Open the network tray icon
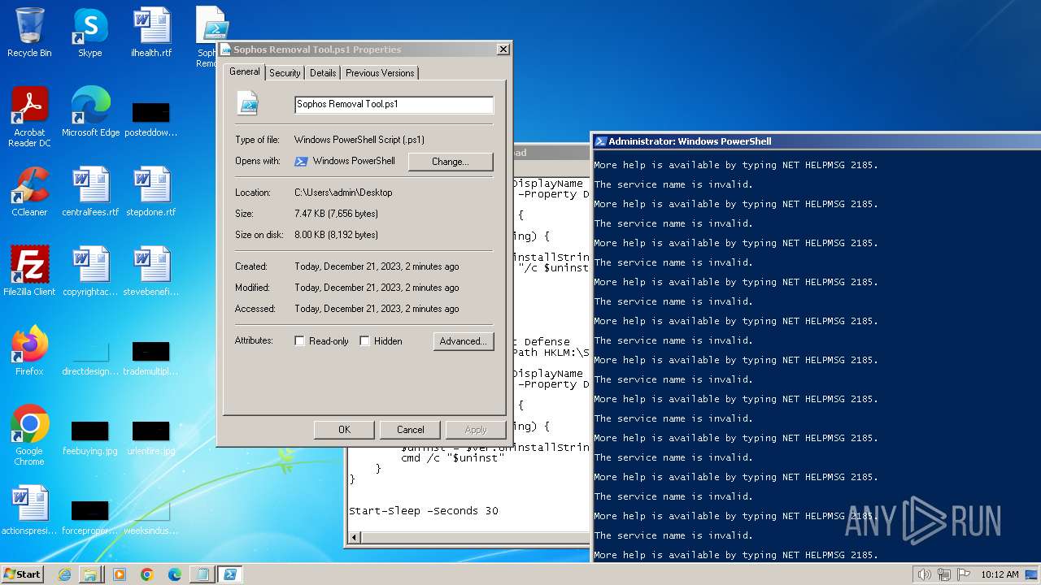This screenshot has height=585, width=1041. tap(944, 574)
